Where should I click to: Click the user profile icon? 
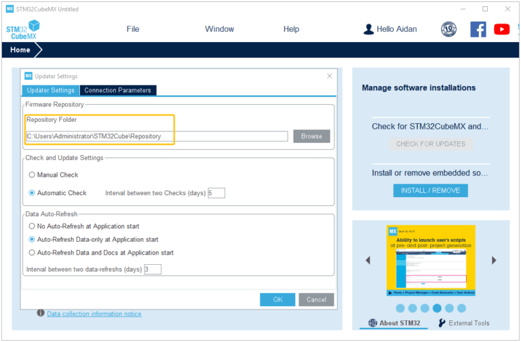[x=368, y=29]
